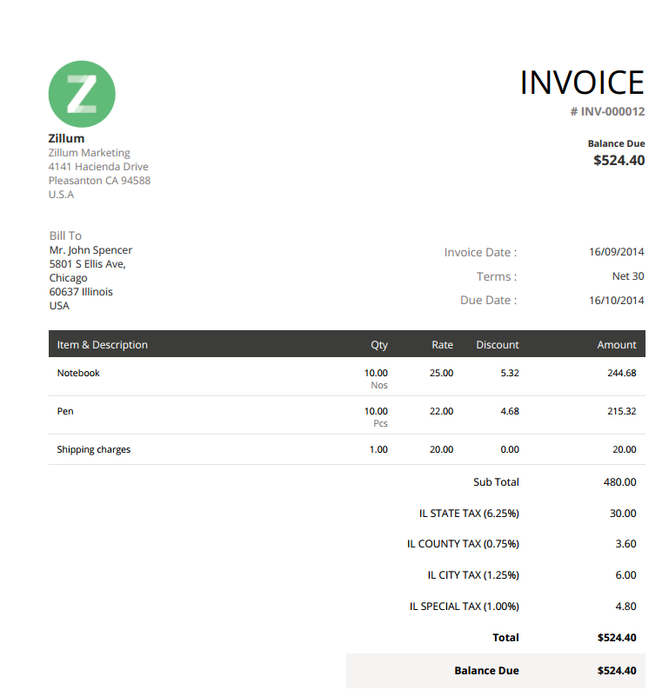Image resolution: width=669 pixels, height=696 pixels.
Task: Click the large INVOICE heading
Action: click(x=581, y=83)
